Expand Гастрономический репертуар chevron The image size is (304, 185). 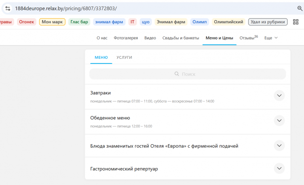(x=279, y=168)
